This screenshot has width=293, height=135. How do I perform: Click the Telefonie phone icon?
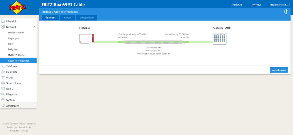click(x=3, y=66)
